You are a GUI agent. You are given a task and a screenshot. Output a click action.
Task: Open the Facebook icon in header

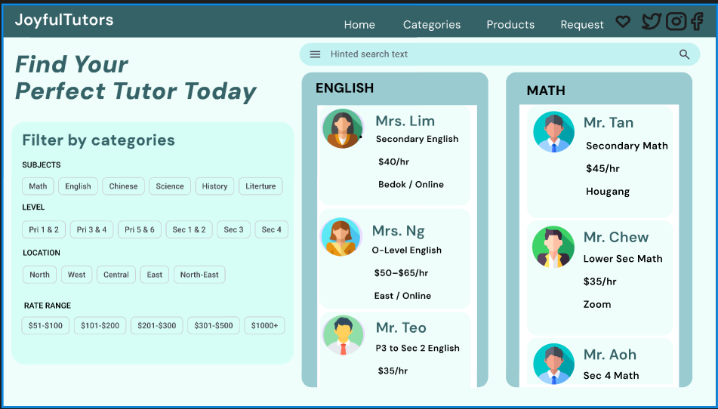pos(697,21)
